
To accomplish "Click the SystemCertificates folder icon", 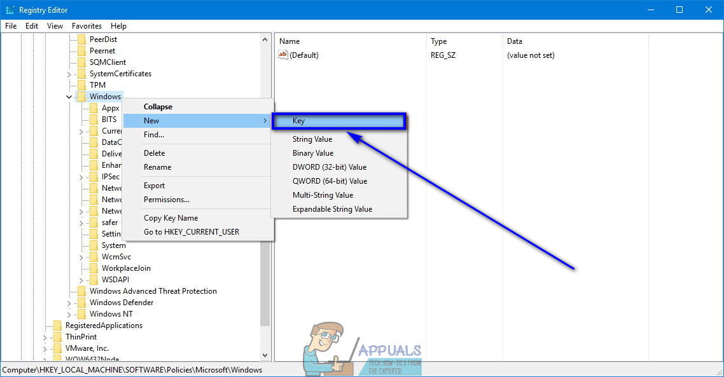I will tap(81, 74).
